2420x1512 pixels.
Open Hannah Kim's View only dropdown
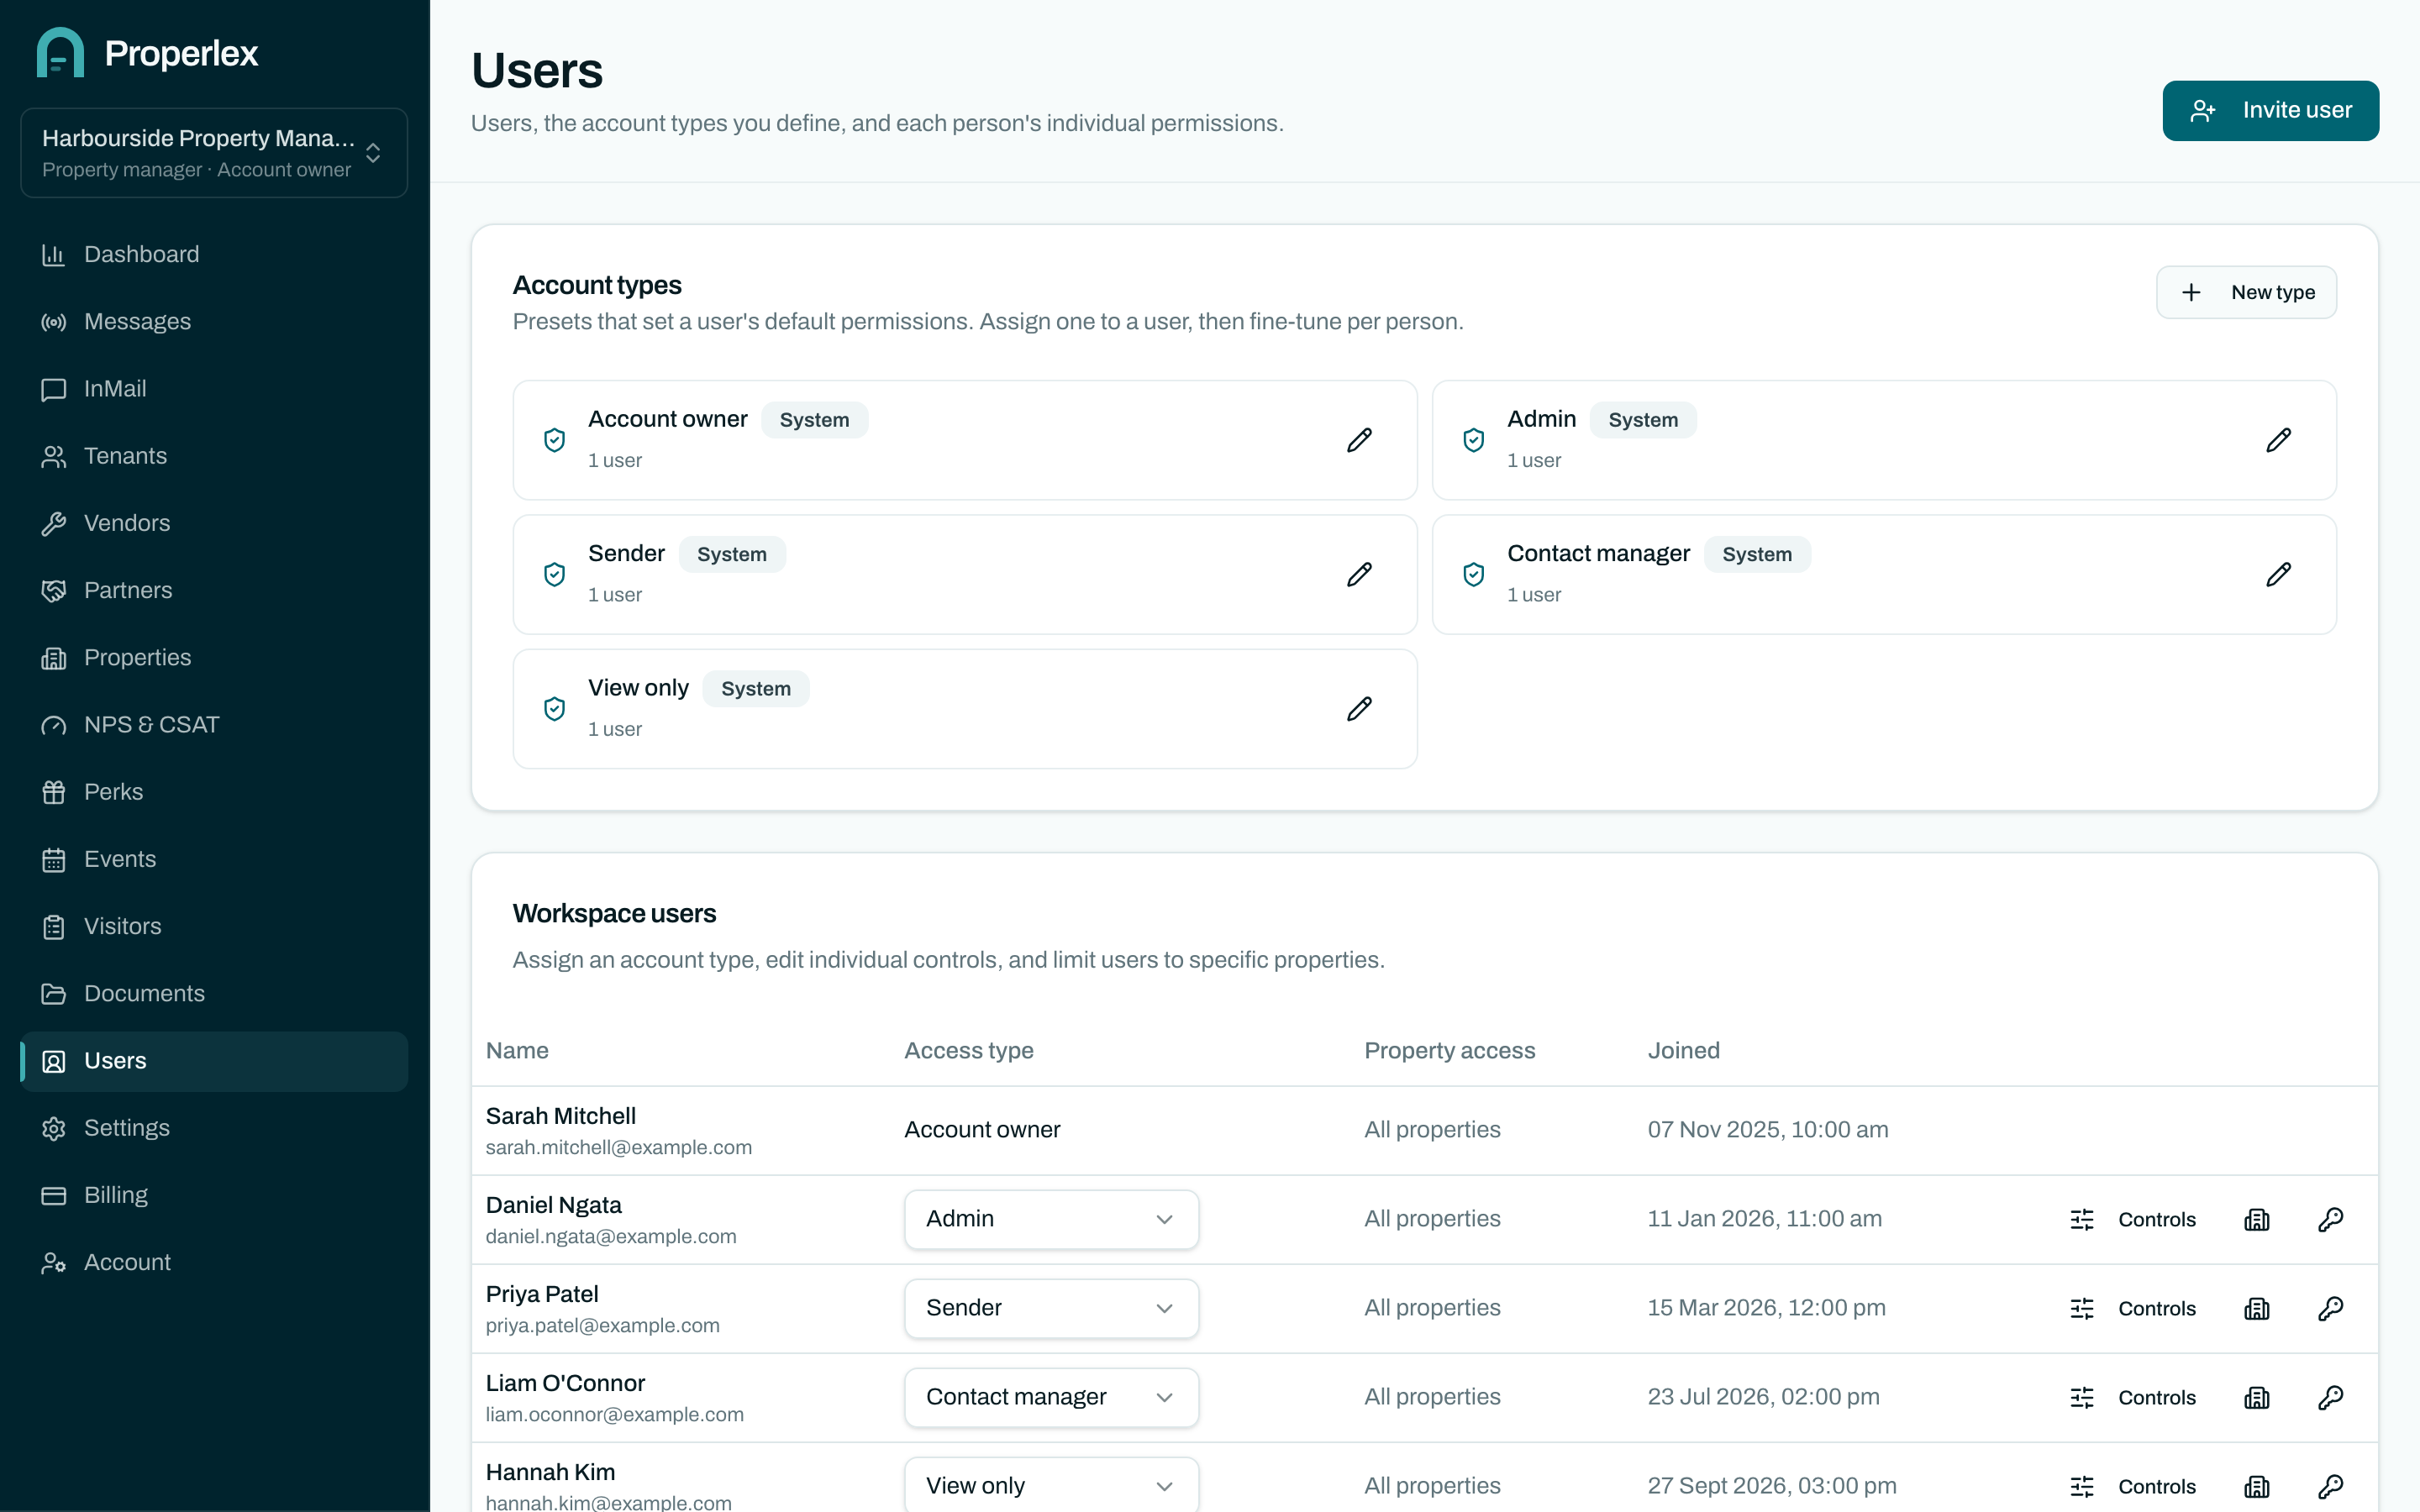pos(1051,1485)
